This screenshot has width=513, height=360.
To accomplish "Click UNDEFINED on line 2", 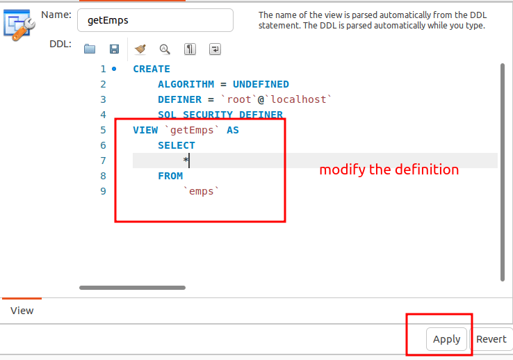I will 261,84.
